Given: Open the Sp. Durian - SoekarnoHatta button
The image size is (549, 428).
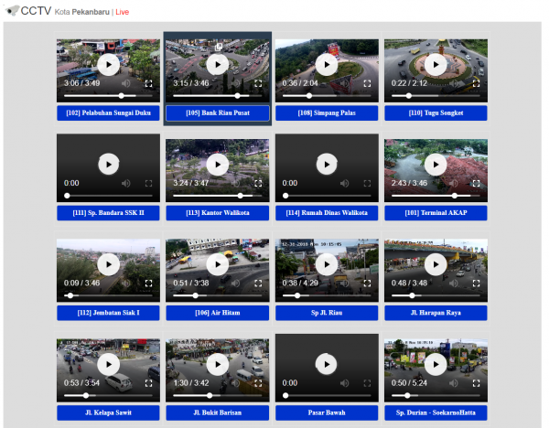Looking at the screenshot, I should tap(436, 412).
